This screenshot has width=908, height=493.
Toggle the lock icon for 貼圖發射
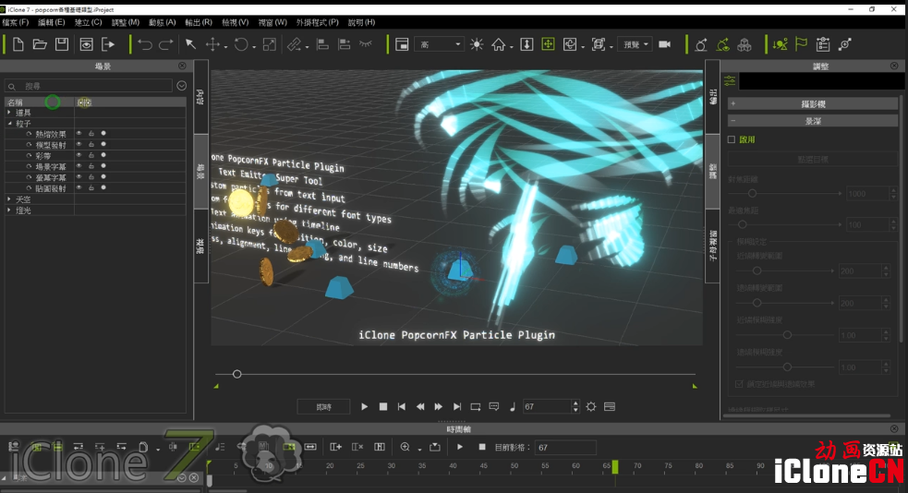click(x=91, y=188)
